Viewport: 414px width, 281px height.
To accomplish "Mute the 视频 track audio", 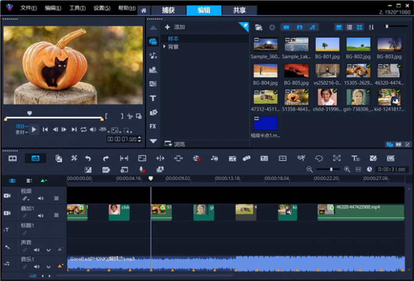I will point(40,198).
